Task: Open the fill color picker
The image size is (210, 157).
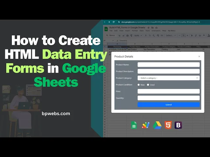Action: coord(209,36)
